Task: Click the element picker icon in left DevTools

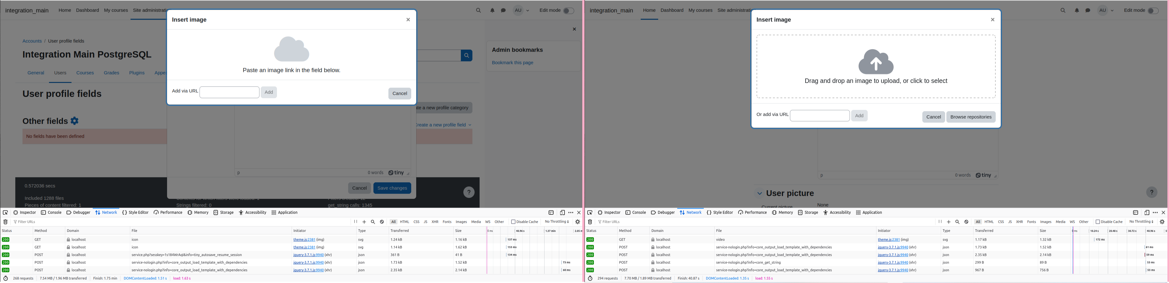Action: pyautogui.click(x=5, y=213)
